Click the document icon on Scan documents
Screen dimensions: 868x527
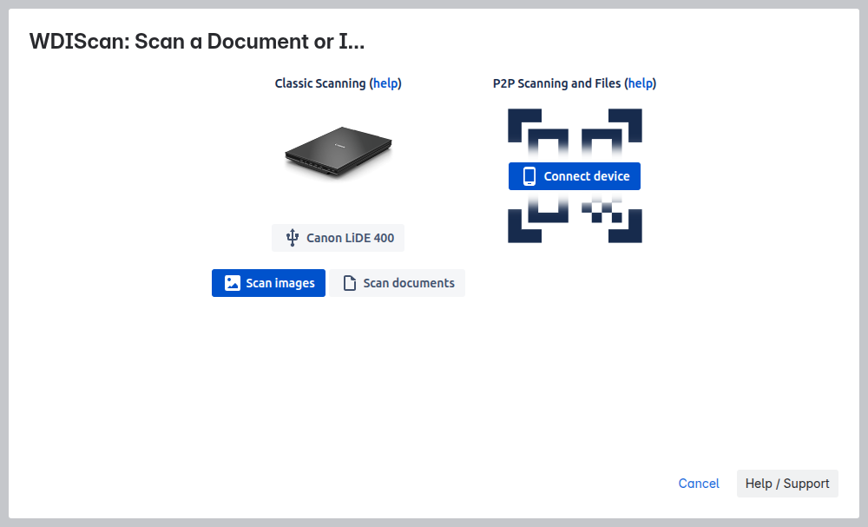point(350,283)
